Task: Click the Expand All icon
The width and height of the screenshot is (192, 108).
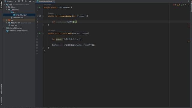Action: 22,1
